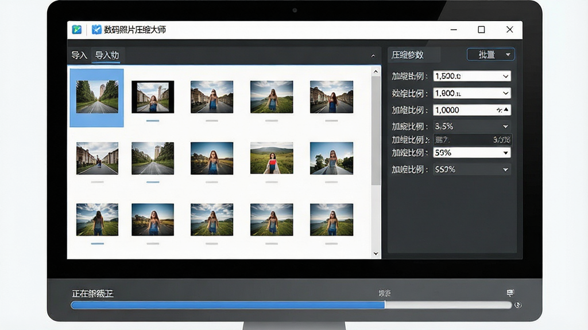Select the third thumbnail in the first row
588x330 pixels.
tap(212, 97)
